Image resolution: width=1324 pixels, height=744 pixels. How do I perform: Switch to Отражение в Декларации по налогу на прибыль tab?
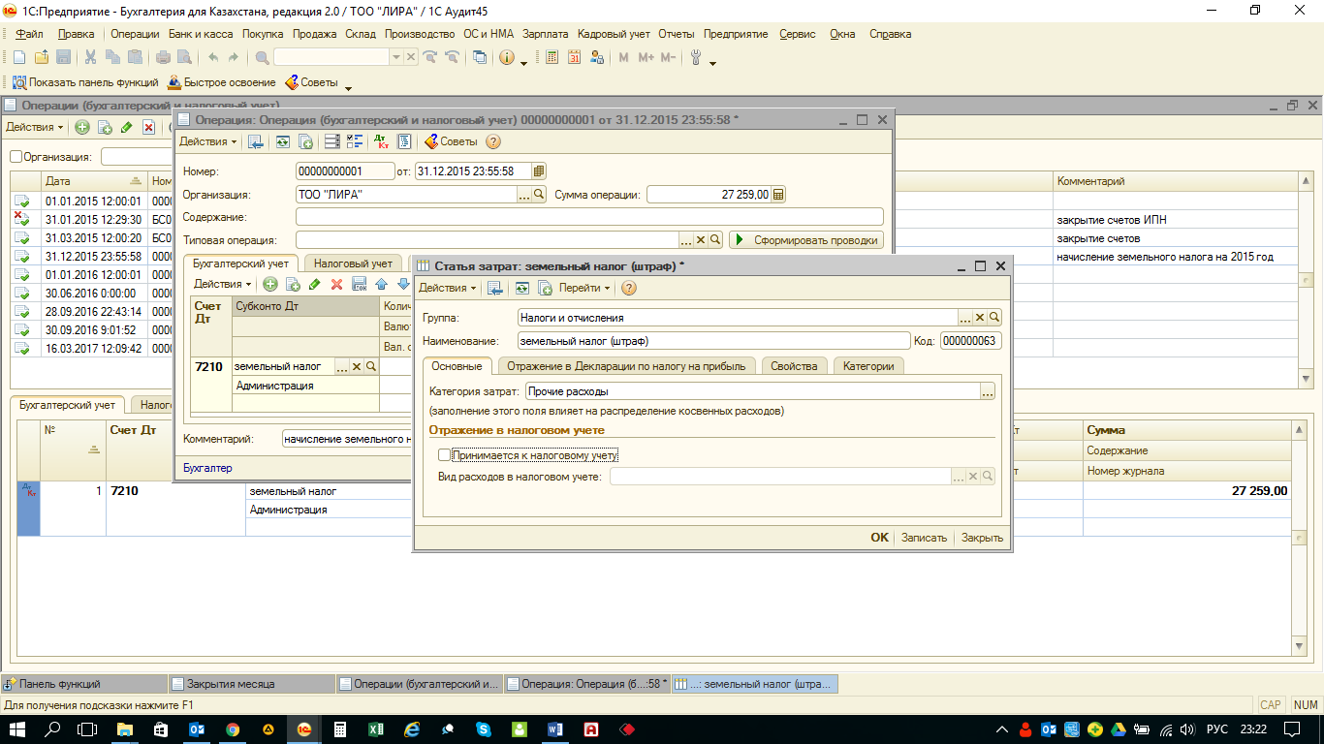point(627,365)
